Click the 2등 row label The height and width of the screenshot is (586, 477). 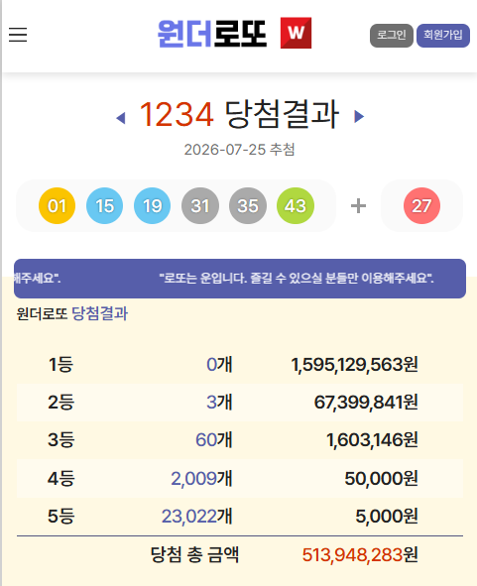pyautogui.click(x=60, y=403)
